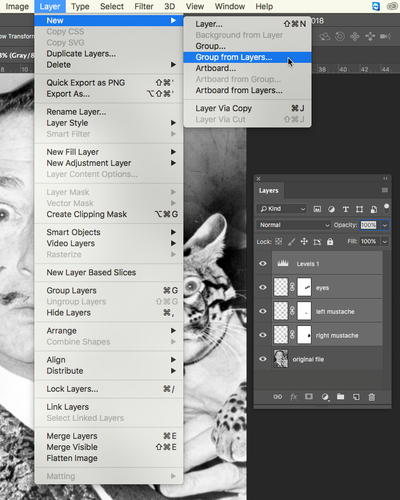The image size is (400, 500).
Task: Click the delete layer trash icon
Action: (371, 397)
